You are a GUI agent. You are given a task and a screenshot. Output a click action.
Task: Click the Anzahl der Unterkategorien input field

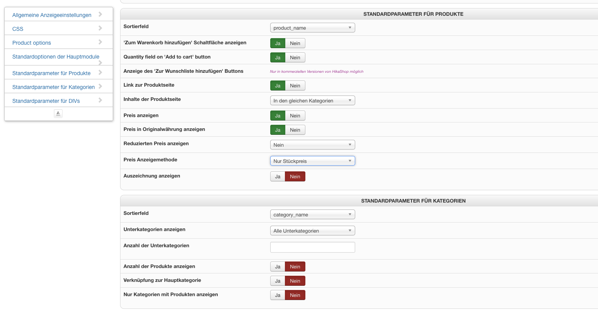click(312, 247)
